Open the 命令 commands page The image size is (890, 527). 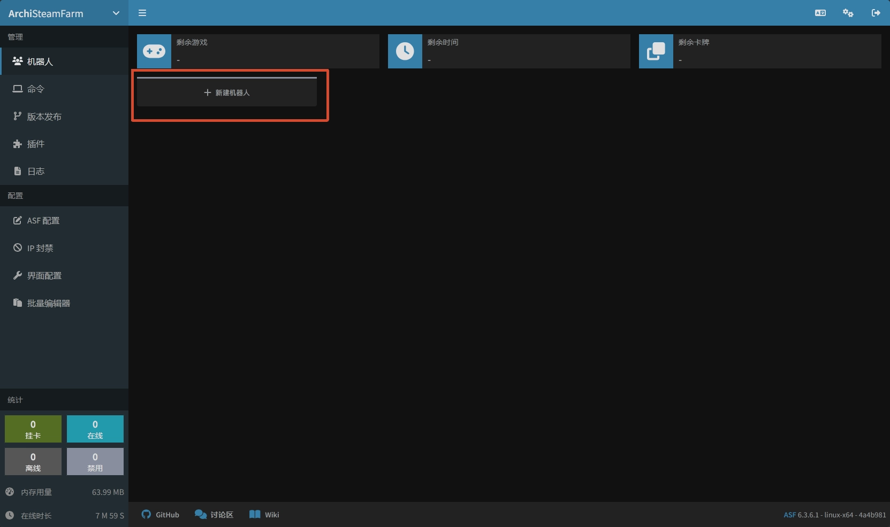point(64,89)
